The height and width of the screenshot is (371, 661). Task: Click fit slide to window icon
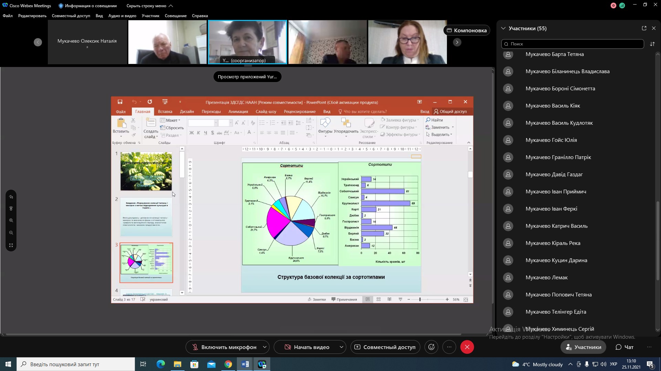coord(466,300)
